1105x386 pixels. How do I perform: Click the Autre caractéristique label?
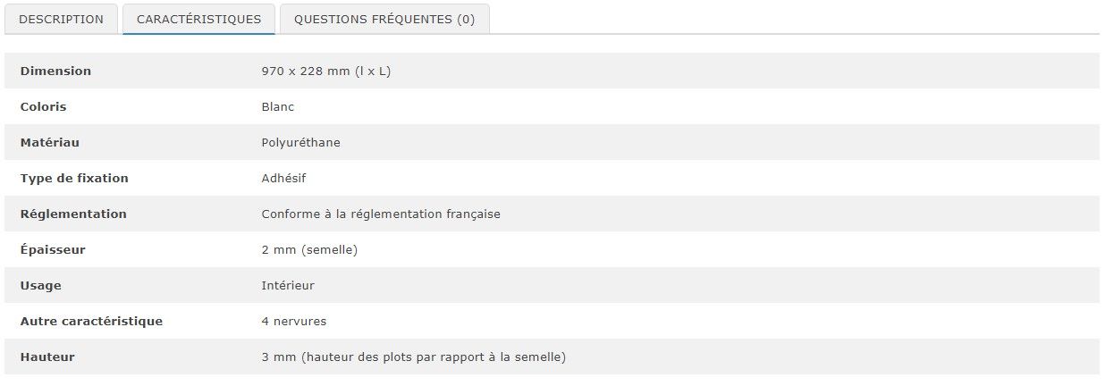[91, 322]
